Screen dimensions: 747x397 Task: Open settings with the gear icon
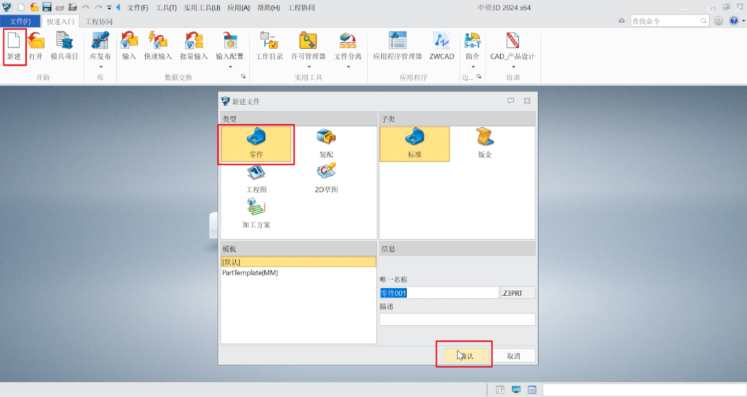(x=719, y=21)
